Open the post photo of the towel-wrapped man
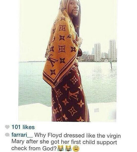This screenshot has width=137, height=152. point(68,61)
